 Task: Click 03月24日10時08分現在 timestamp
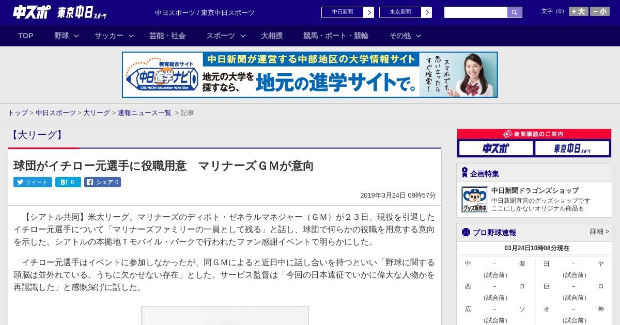(537, 248)
